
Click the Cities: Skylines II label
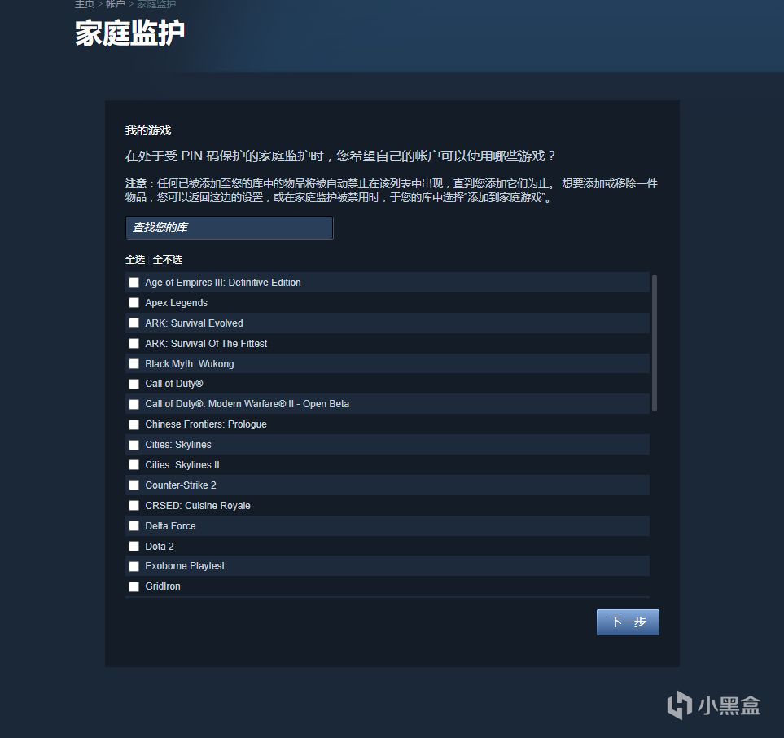182,465
